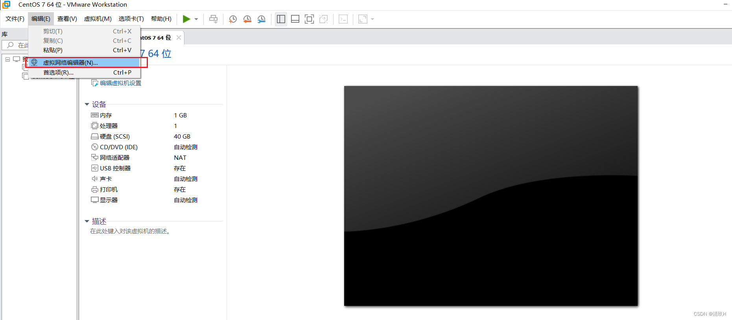Collapse the library tree root node
The height and width of the screenshot is (320, 732).
(7, 60)
